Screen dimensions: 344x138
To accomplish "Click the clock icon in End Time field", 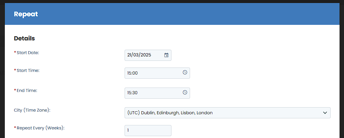I will tap(185, 92).
